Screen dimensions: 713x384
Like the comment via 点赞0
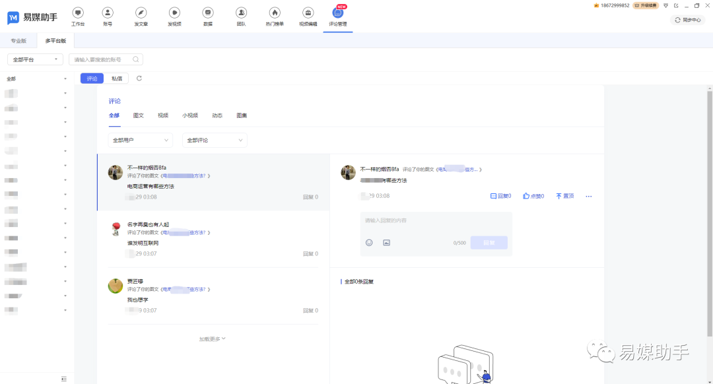pyautogui.click(x=533, y=196)
